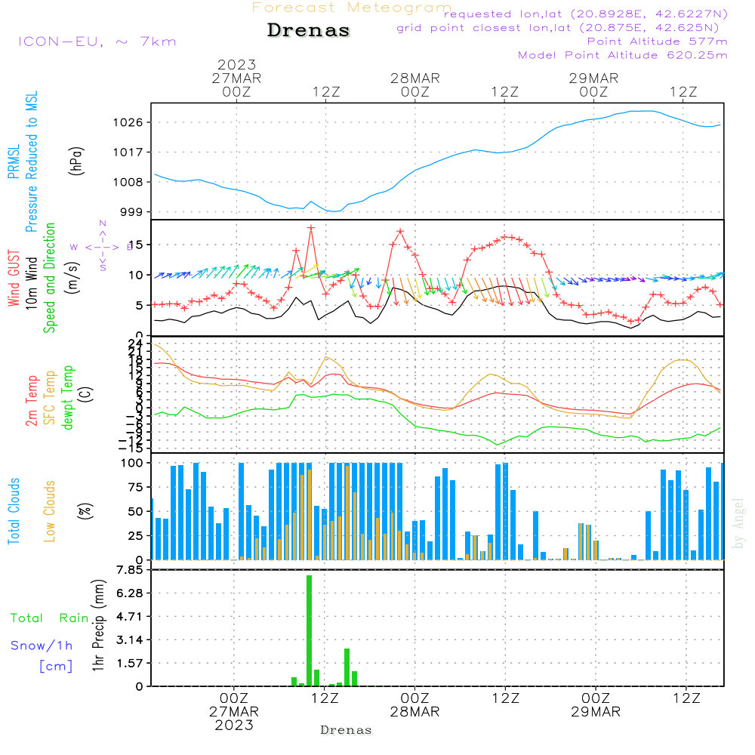Click the 'Total Clouds' label

pyautogui.click(x=14, y=511)
